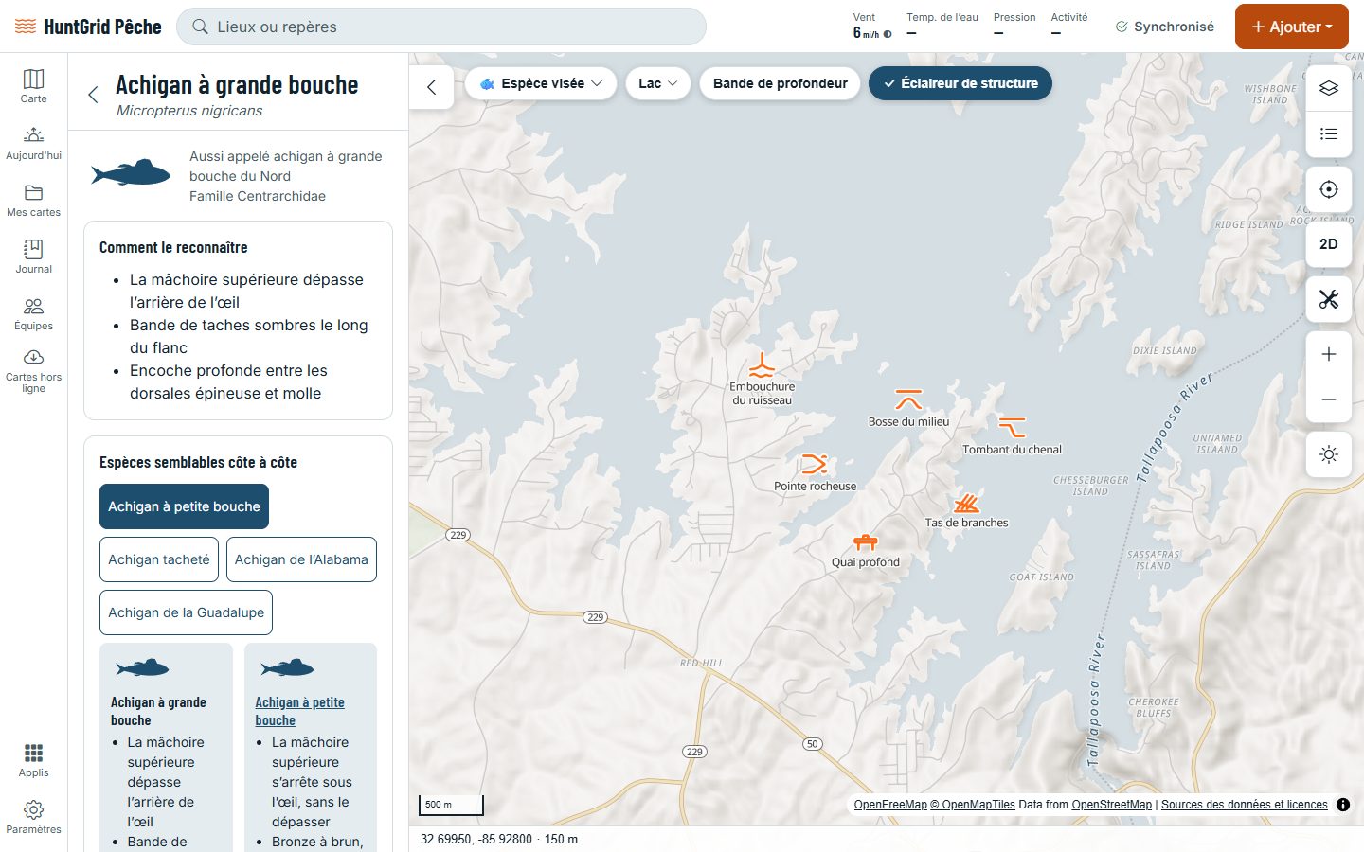This screenshot has height=852, width=1364.
Task: Open Mes cartes folder in the sidebar
Action: click(x=33, y=199)
